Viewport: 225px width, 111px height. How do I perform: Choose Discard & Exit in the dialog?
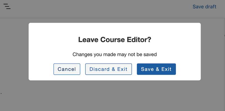pos(109,69)
